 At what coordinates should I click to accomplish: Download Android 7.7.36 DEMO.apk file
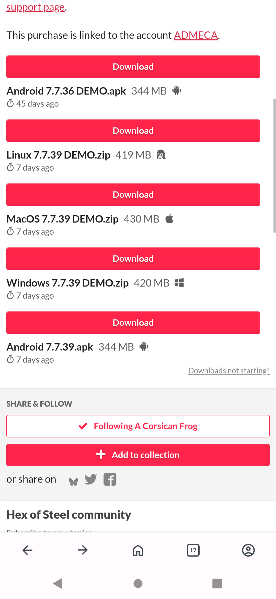[x=133, y=67]
